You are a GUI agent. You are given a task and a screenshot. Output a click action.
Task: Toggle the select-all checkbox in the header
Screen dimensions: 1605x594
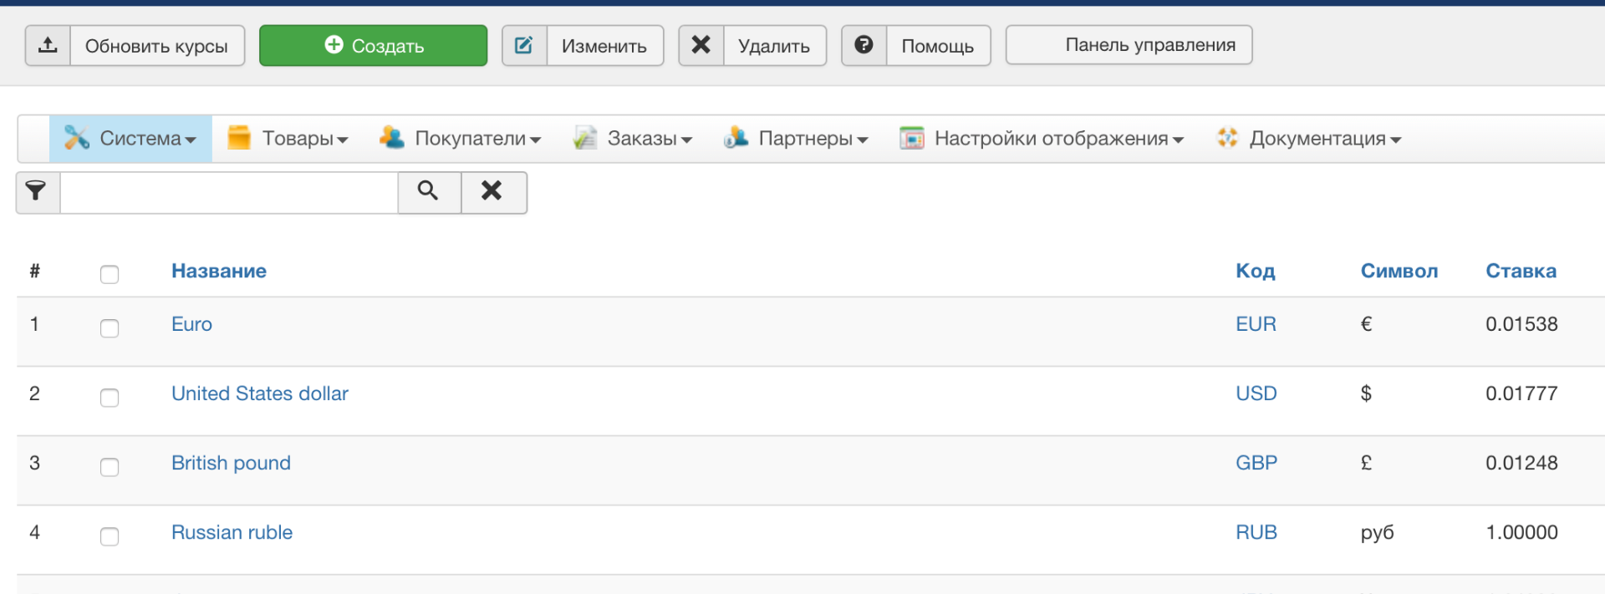click(x=110, y=274)
